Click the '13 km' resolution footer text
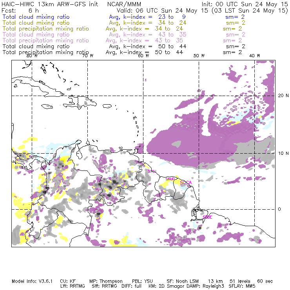This screenshot has width=290, height=290. [216, 281]
